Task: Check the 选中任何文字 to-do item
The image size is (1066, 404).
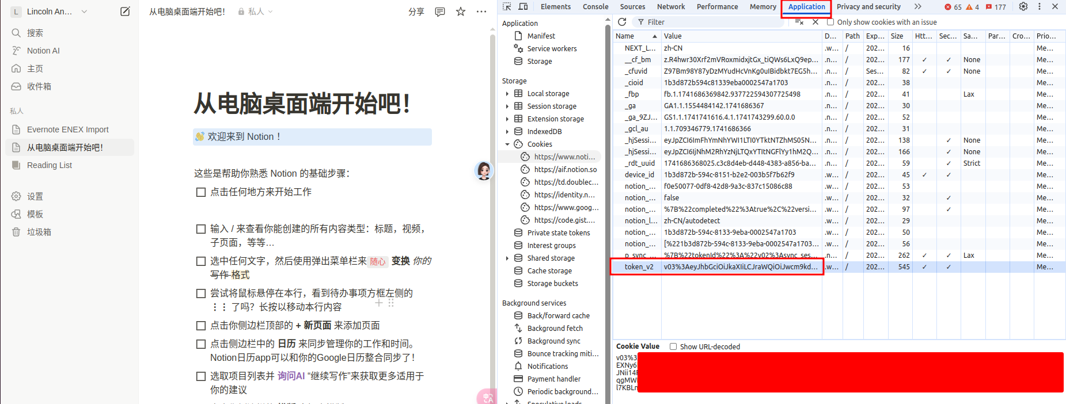Action: pyautogui.click(x=201, y=261)
